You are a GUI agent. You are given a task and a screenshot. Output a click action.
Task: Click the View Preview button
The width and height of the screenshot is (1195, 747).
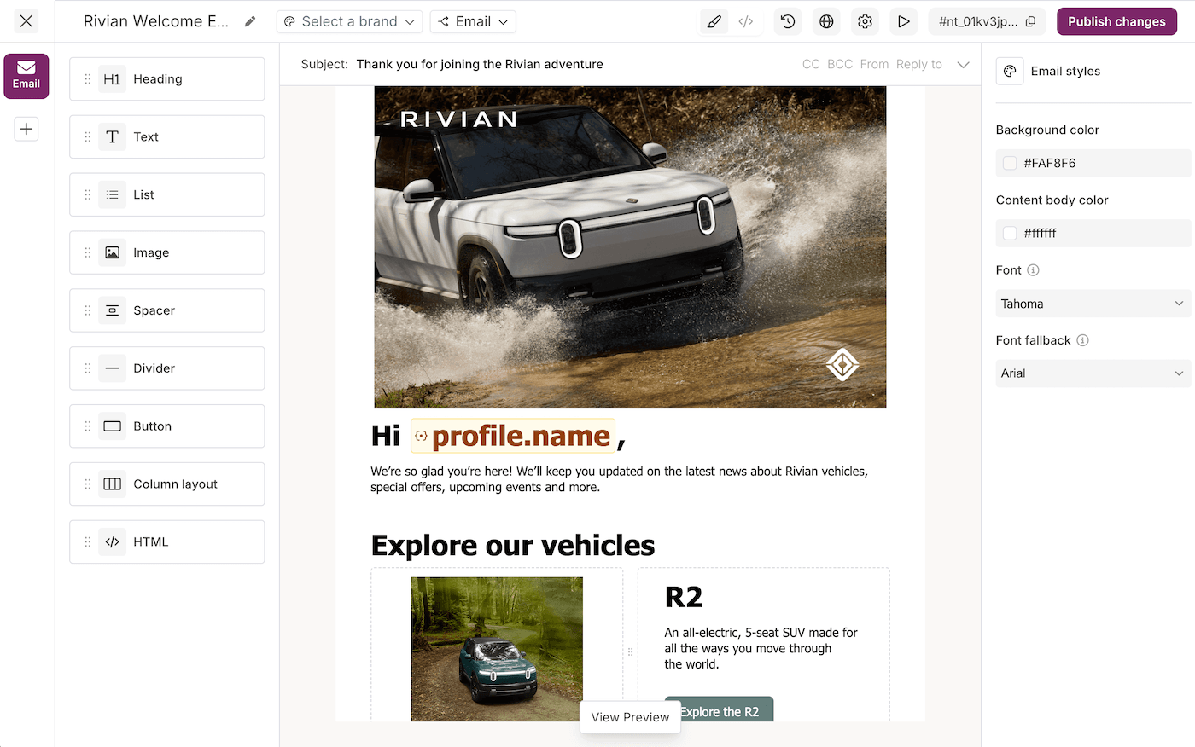(630, 717)
